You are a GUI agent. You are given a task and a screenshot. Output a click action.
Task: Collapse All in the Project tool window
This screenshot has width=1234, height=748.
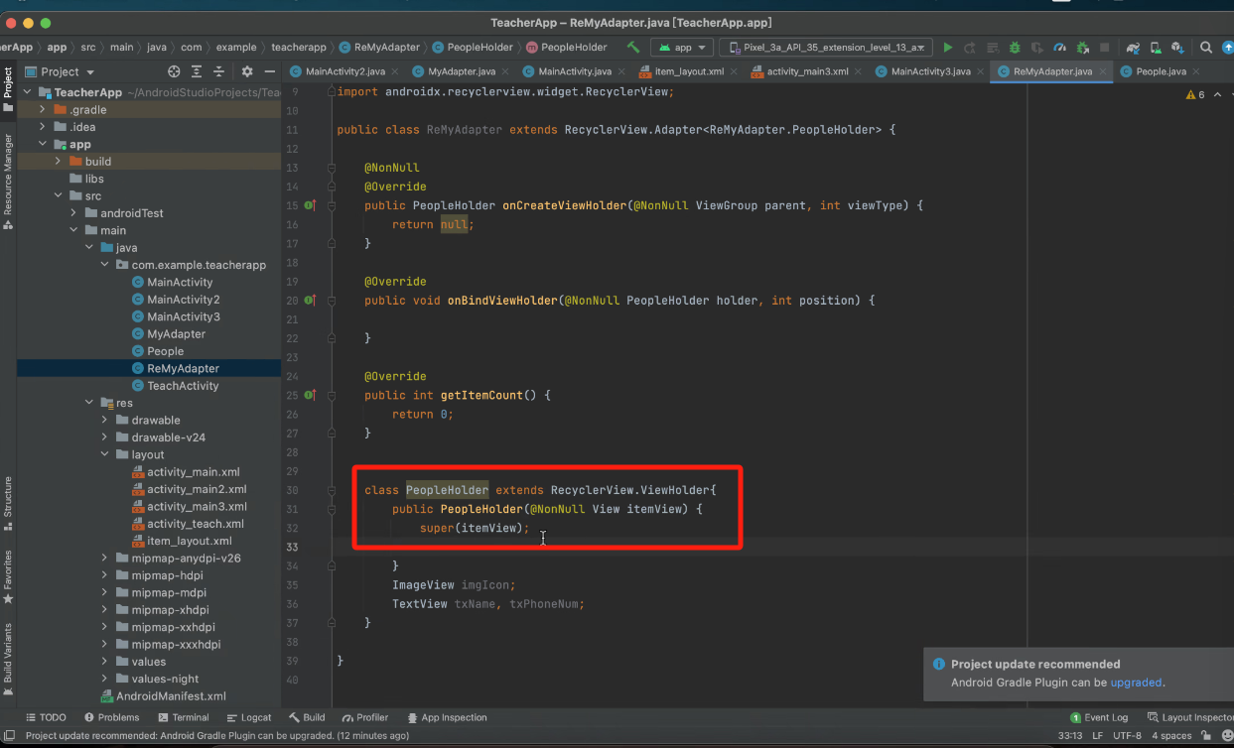click(218, 71)
